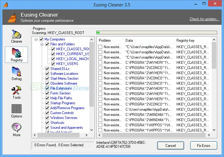Check the first result row checkbox
This screenshot has height=157, width=224.
[100, 47]
